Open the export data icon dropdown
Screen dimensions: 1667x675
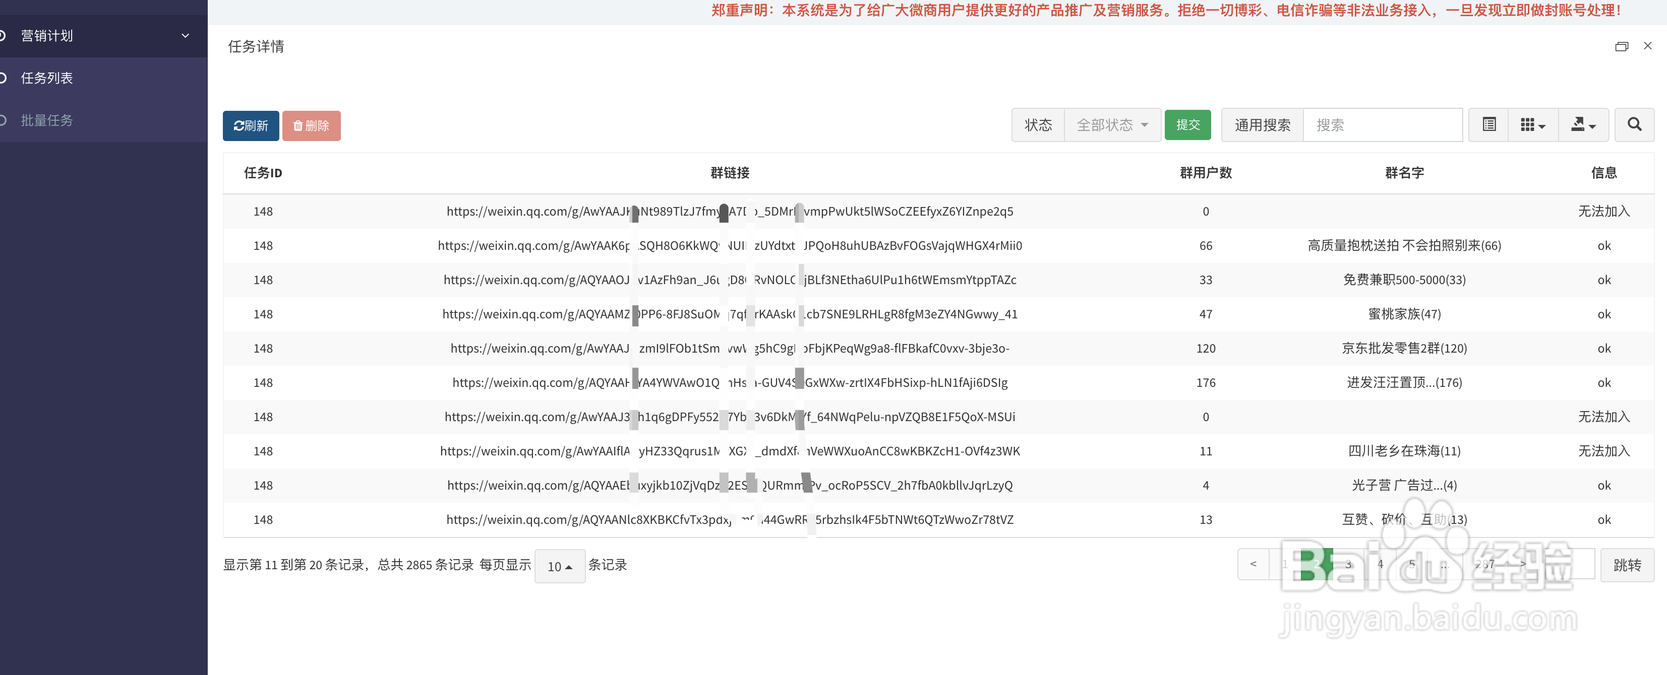tap(1582, 125)
